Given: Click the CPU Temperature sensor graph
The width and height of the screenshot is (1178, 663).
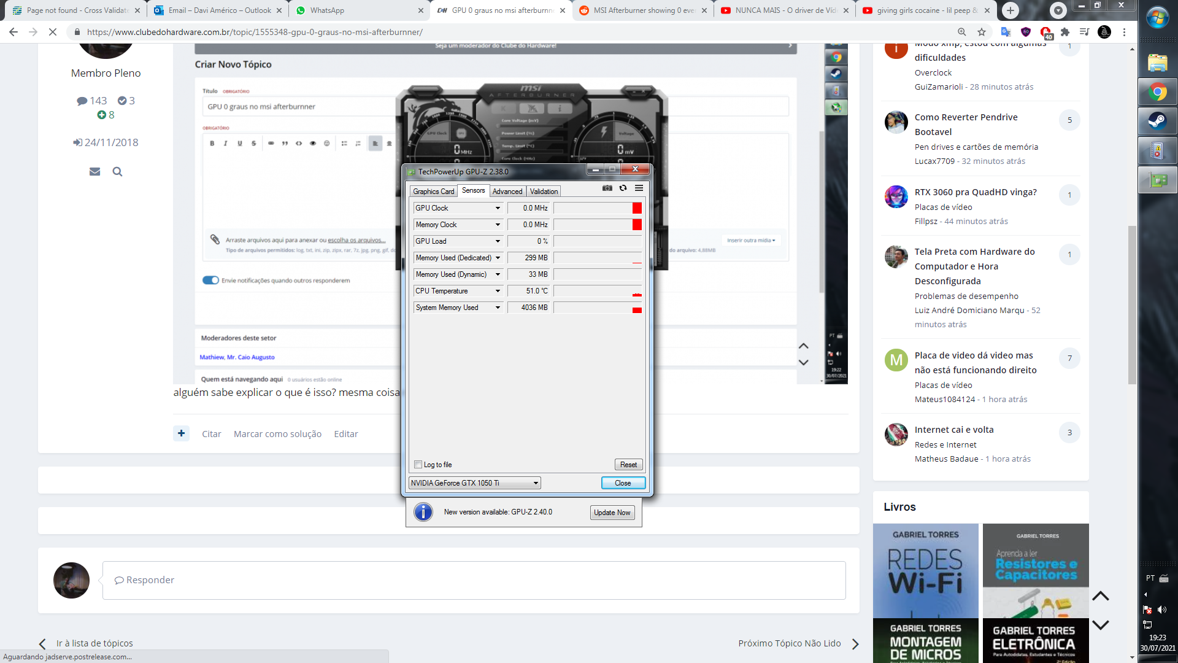Looking at the screenshot, I should (x=598, y=291).
